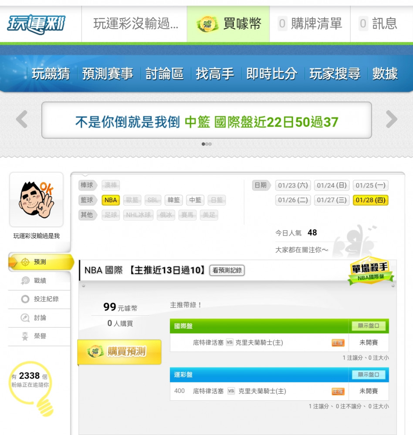This screenshot has height=435, width=413.
Task: Click the user avatar picture
Action: coord(37,200)
